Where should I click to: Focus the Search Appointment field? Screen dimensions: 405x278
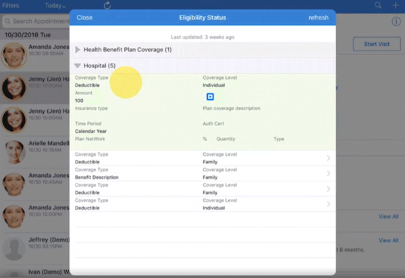[x=37, y=22]
